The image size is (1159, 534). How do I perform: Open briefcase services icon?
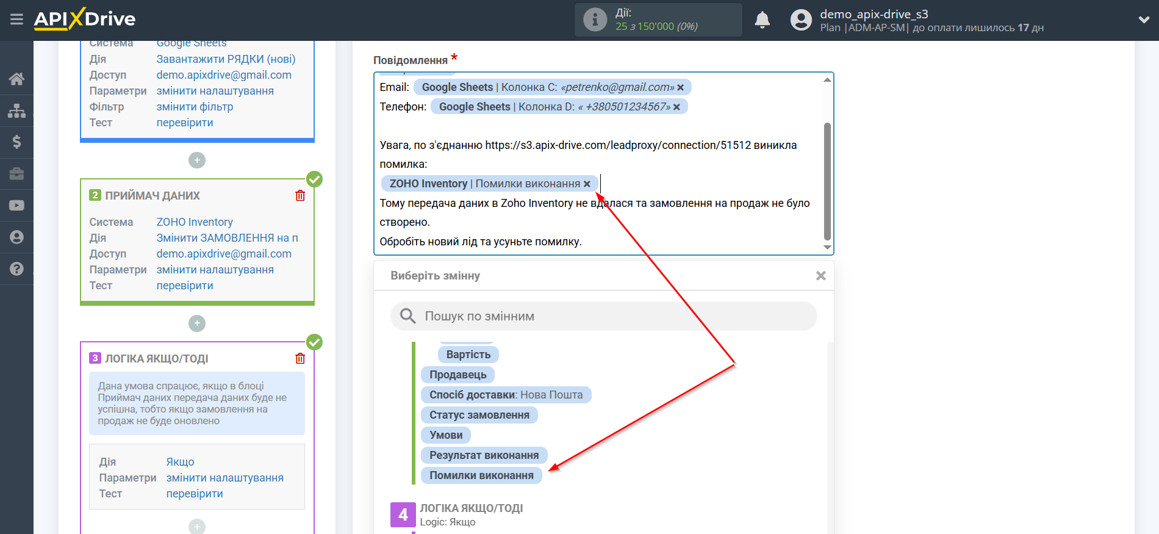[x=16, y=174]
